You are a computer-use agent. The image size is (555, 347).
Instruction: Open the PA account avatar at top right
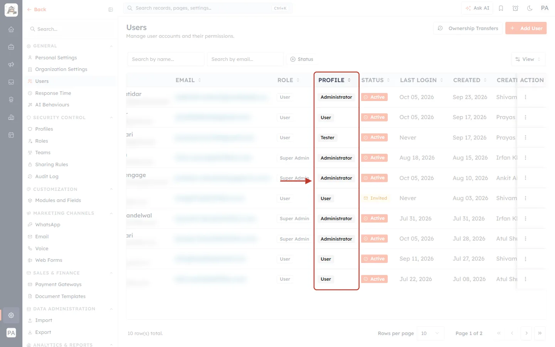click(545, 8)
